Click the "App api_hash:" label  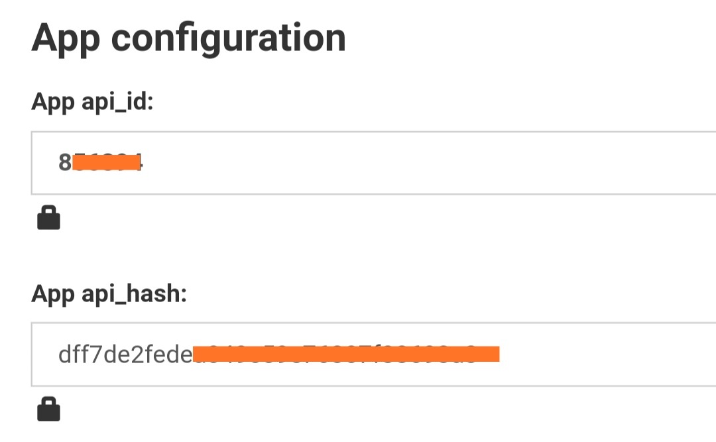click(x=109, y=294)
